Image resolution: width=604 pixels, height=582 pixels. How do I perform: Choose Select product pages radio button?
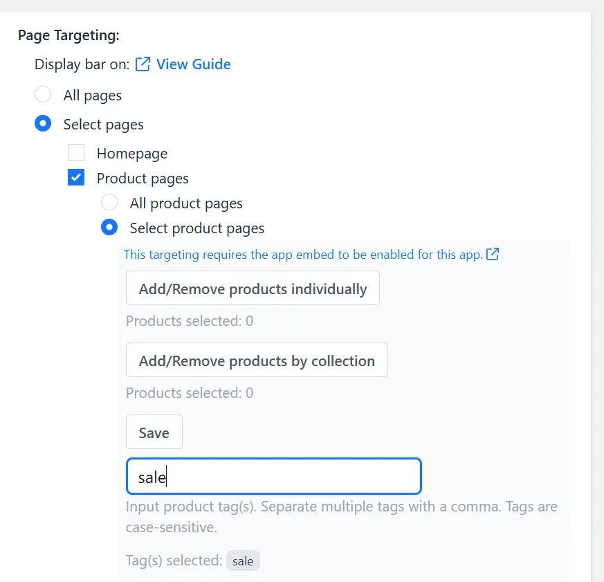(109, 227)
